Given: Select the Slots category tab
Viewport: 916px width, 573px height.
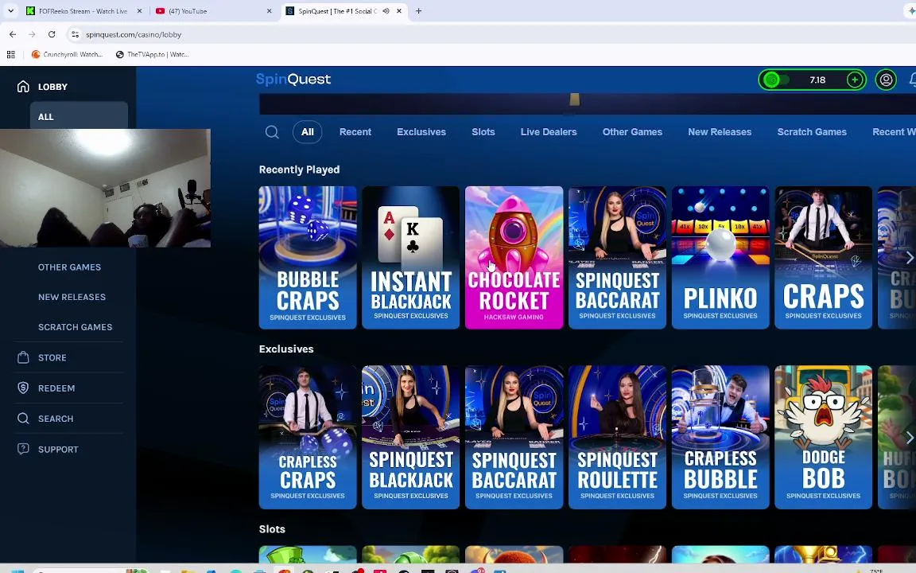Looking at the screenshot, I should [x=483, y=132].
